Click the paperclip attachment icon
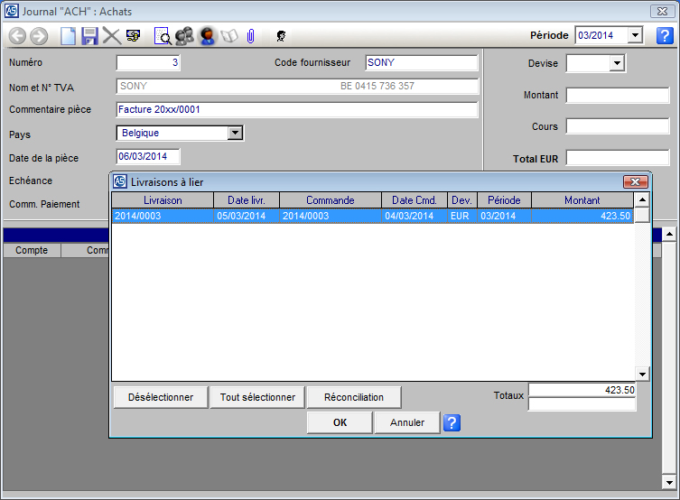Screen dimensions: 680x500 251,36
